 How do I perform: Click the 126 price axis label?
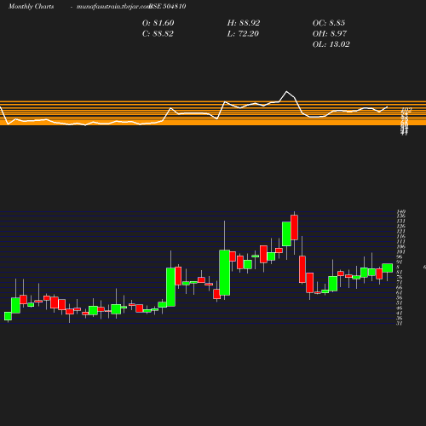(x=400, y=227)
